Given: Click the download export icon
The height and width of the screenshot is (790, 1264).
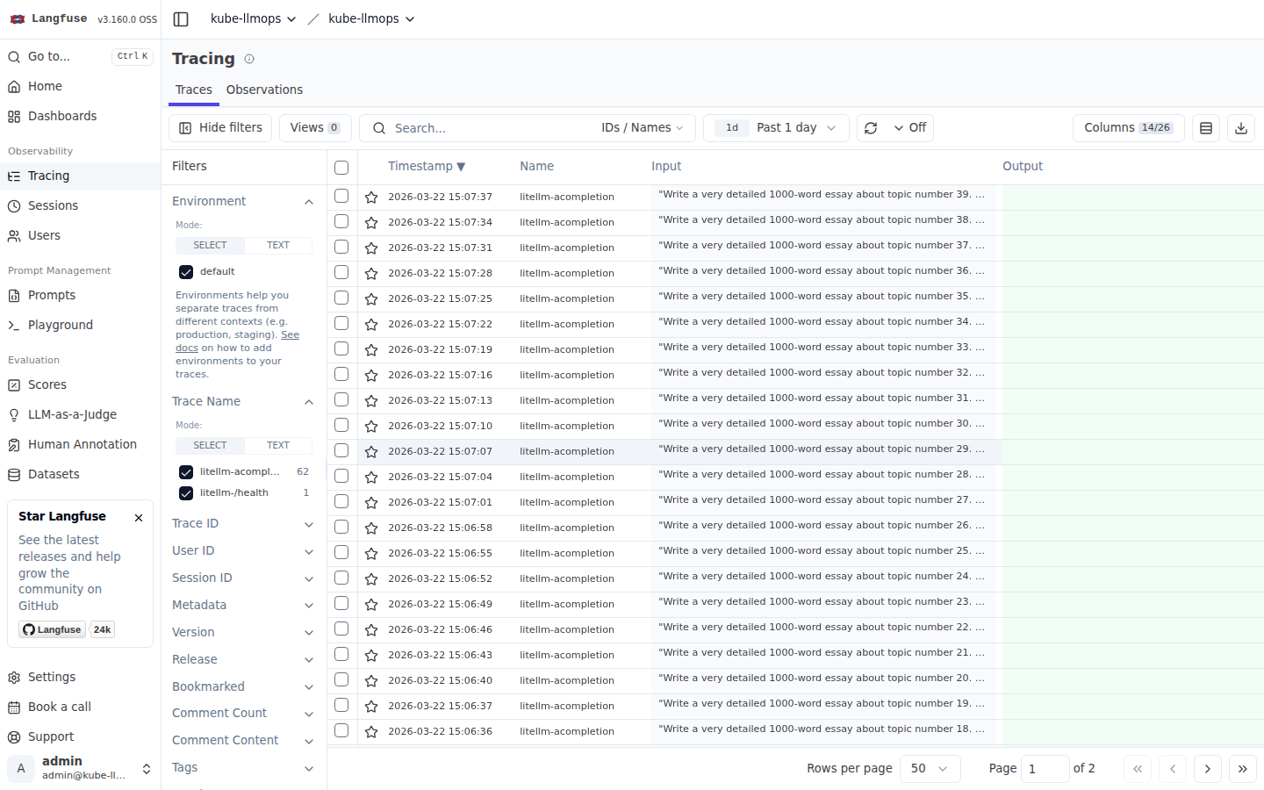Looking at the screenshot, I should point(1241,128).
